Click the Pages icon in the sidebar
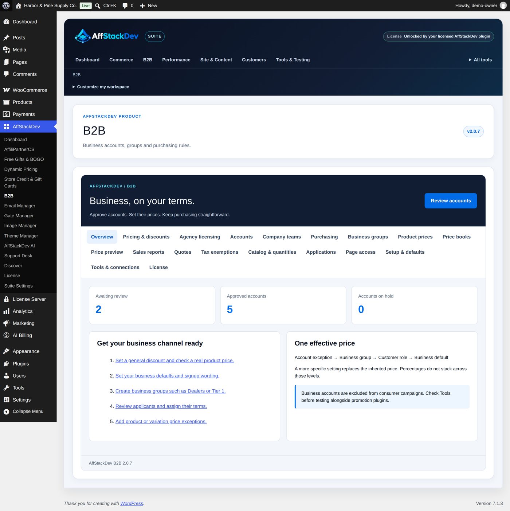Viewport: 510px width, 511px height. [6, 62]
